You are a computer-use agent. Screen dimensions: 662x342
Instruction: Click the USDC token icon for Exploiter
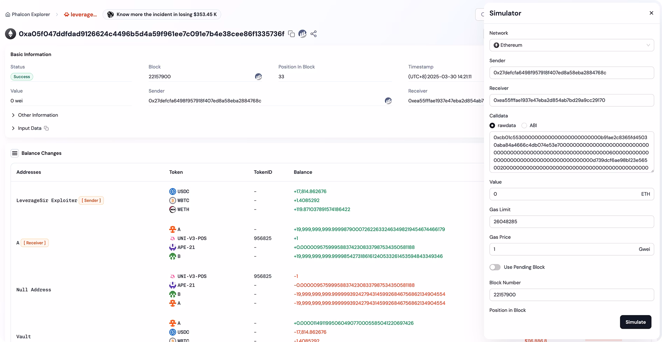click(x=173, y=191)
